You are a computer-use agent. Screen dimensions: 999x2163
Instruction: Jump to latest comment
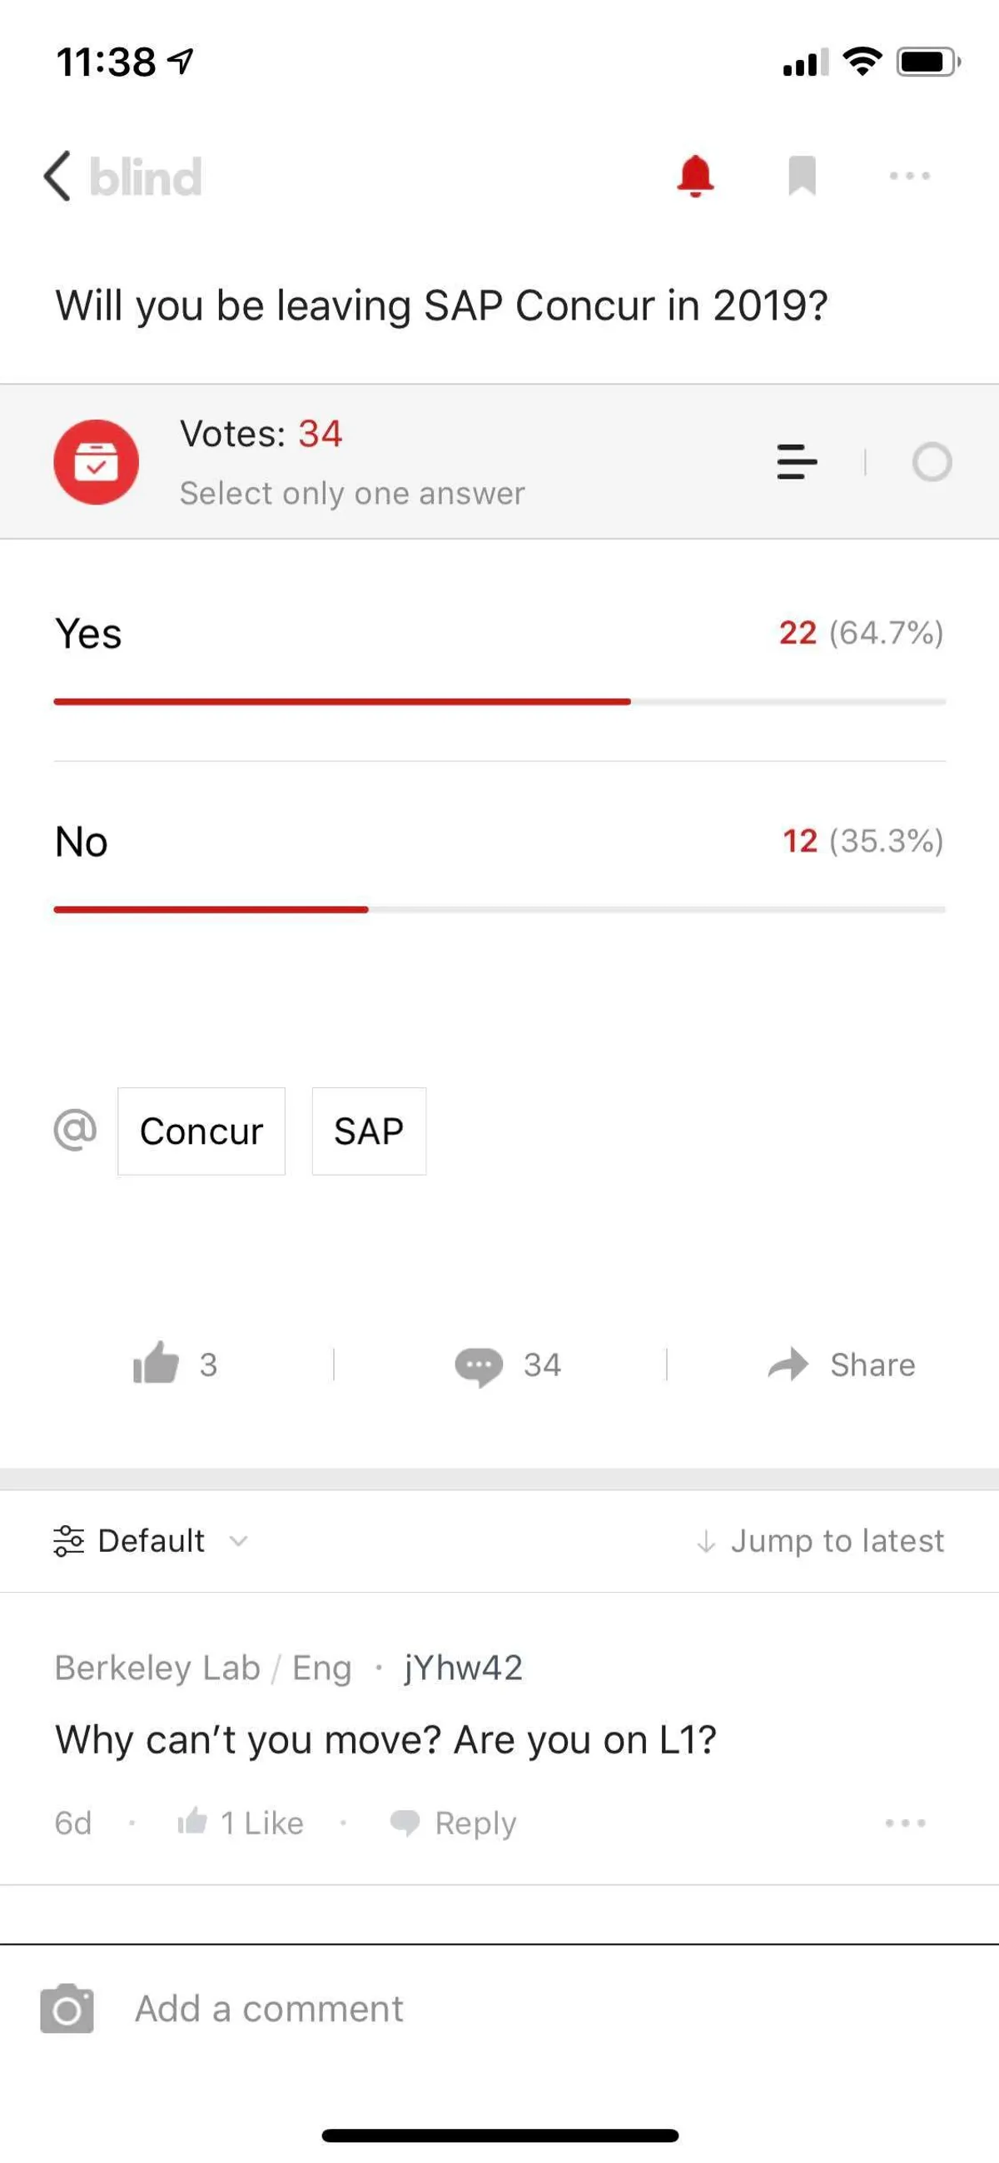pos(820,1542)
